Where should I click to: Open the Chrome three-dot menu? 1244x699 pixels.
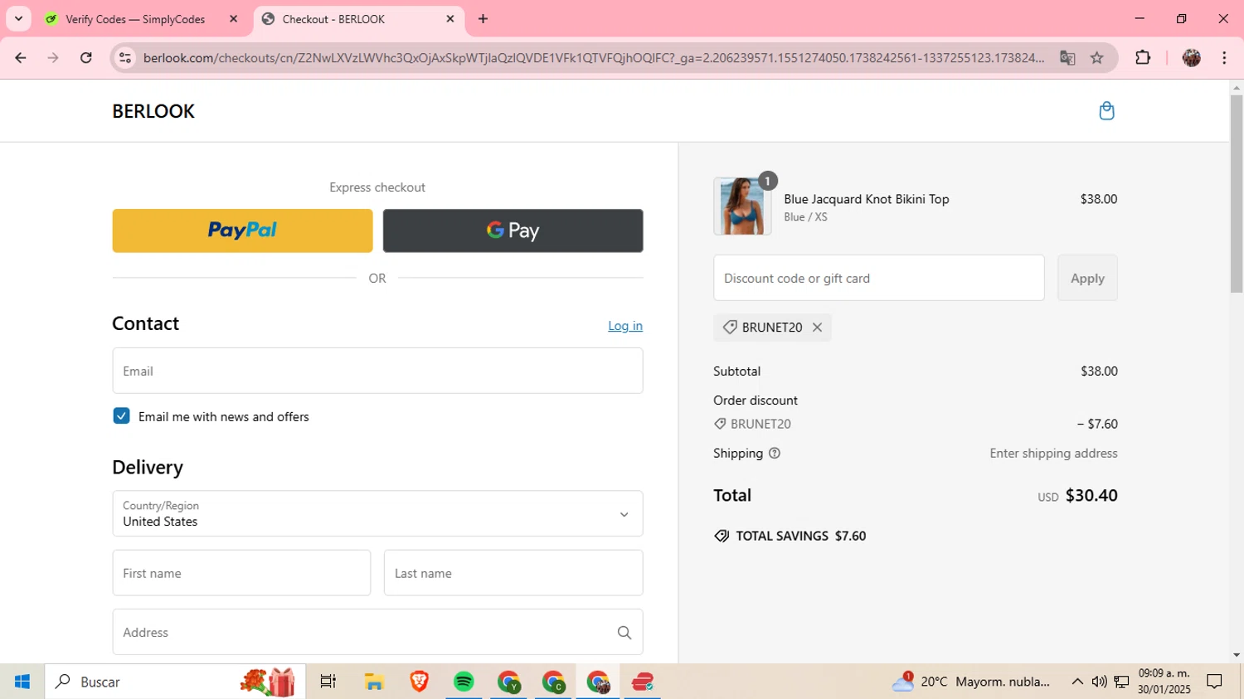(1224, 58)
